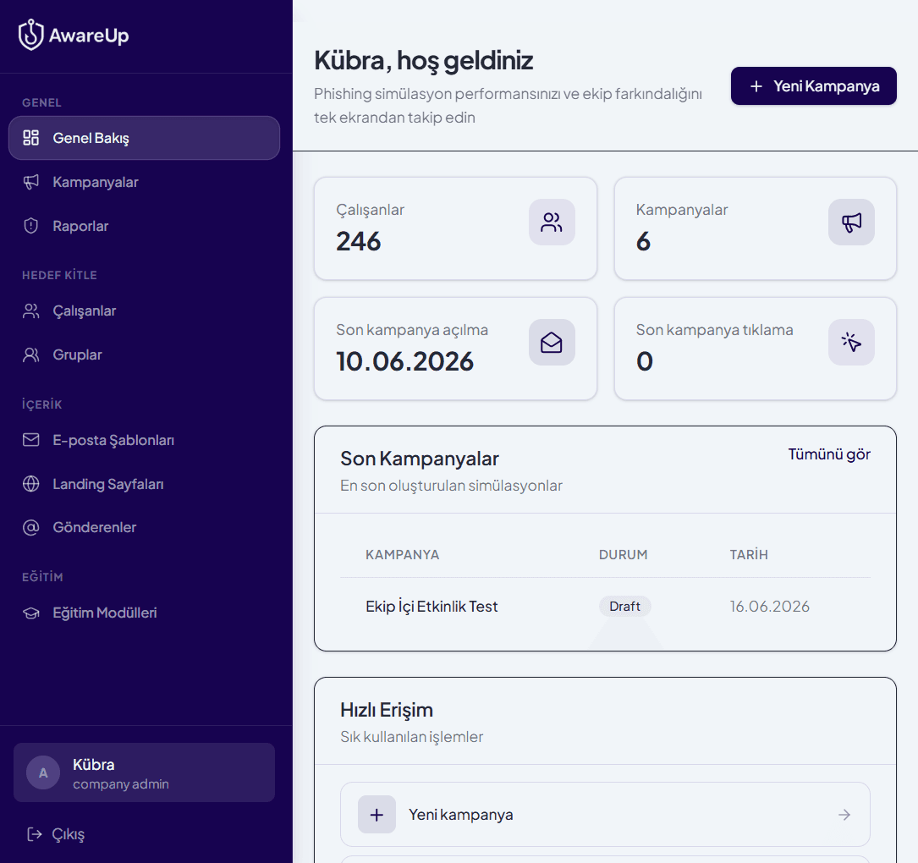918x863 pixels.
Task: Click the Çıkış logout link
Action: tap(56, 833)
